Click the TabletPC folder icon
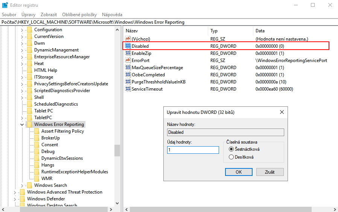The height and width of the screenshot is (212, 338). [x=29, y=118]
